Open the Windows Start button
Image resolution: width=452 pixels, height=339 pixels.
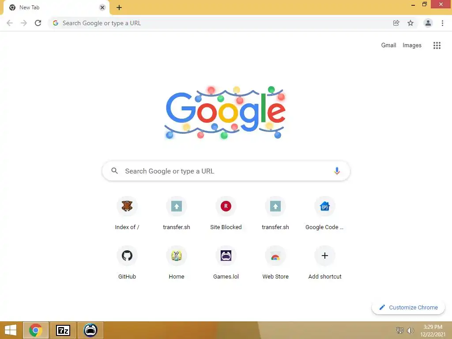11,330
